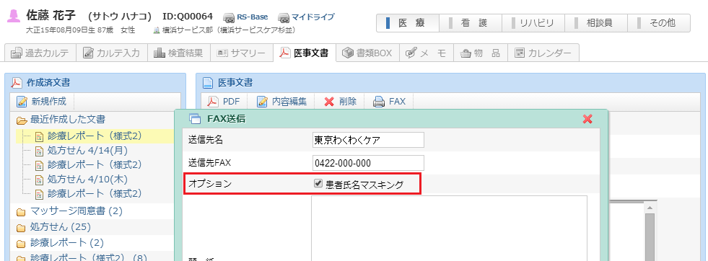Click the 送信先名 input field
708x261 pixels.
pyautogui.click(x=368, y=140)
